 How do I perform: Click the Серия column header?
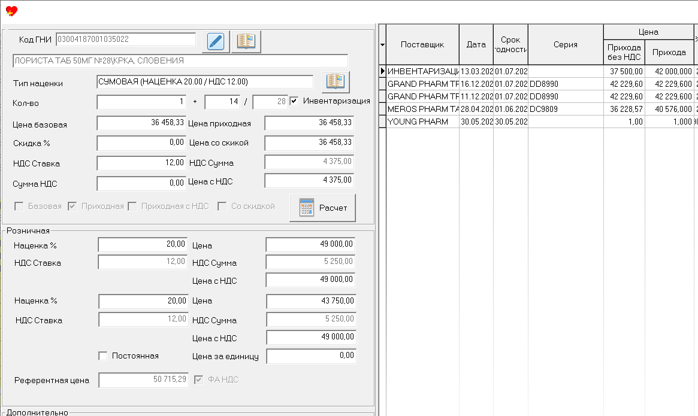coord(566,44)
